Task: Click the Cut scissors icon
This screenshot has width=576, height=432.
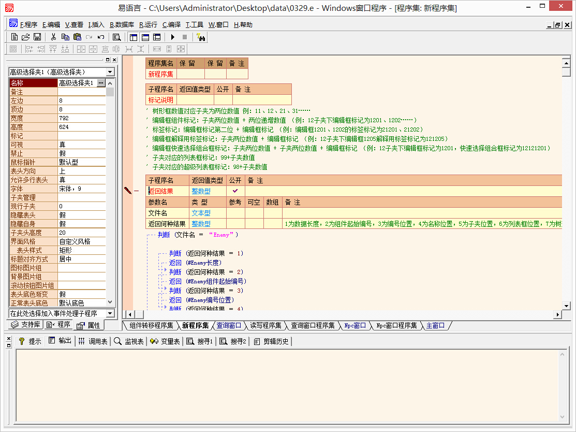Action: (x=53, y=37)
